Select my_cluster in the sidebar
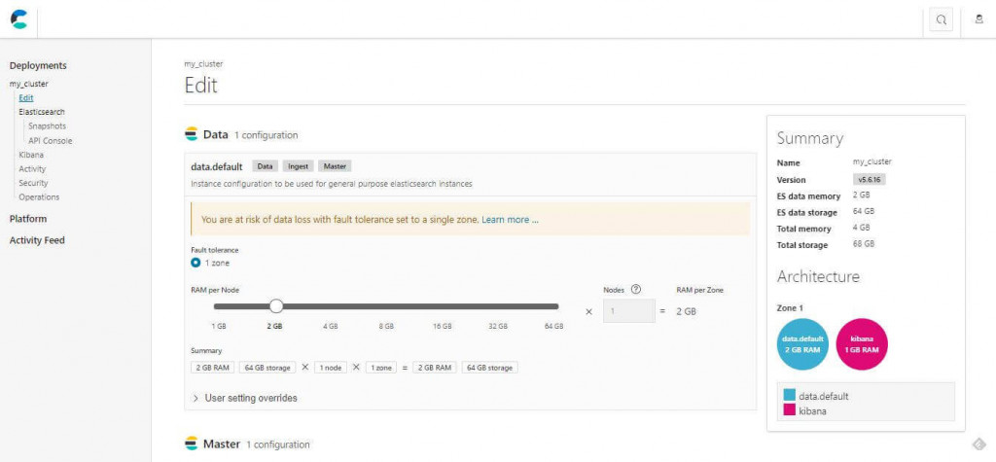 tap(28, 84)
